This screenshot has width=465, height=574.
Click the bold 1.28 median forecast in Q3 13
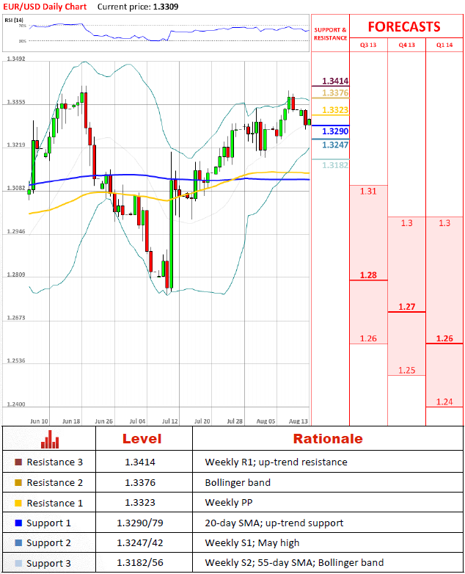click(368, 275)
